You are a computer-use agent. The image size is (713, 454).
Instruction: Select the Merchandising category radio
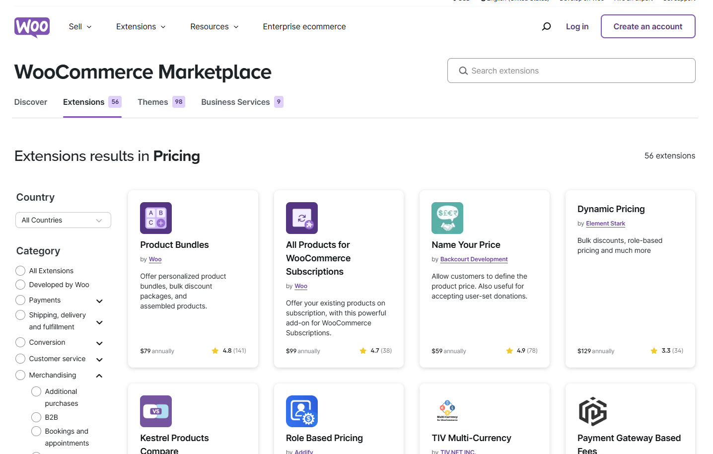(20, 375)
